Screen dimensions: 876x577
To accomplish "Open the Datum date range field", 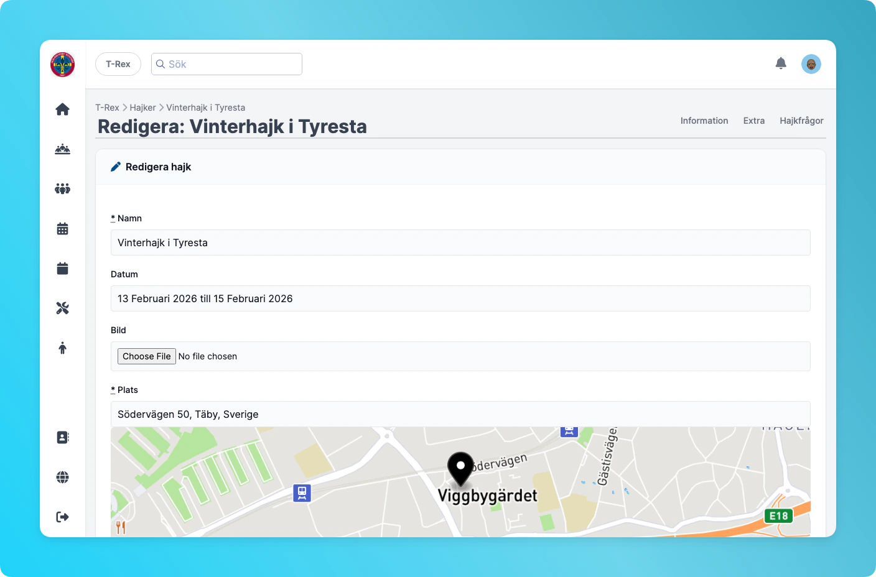I will pyautogui.click(x=460, y=298).
